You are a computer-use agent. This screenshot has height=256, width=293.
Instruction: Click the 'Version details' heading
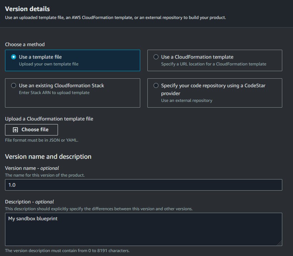pyautogui.click(x=28, y=9)
